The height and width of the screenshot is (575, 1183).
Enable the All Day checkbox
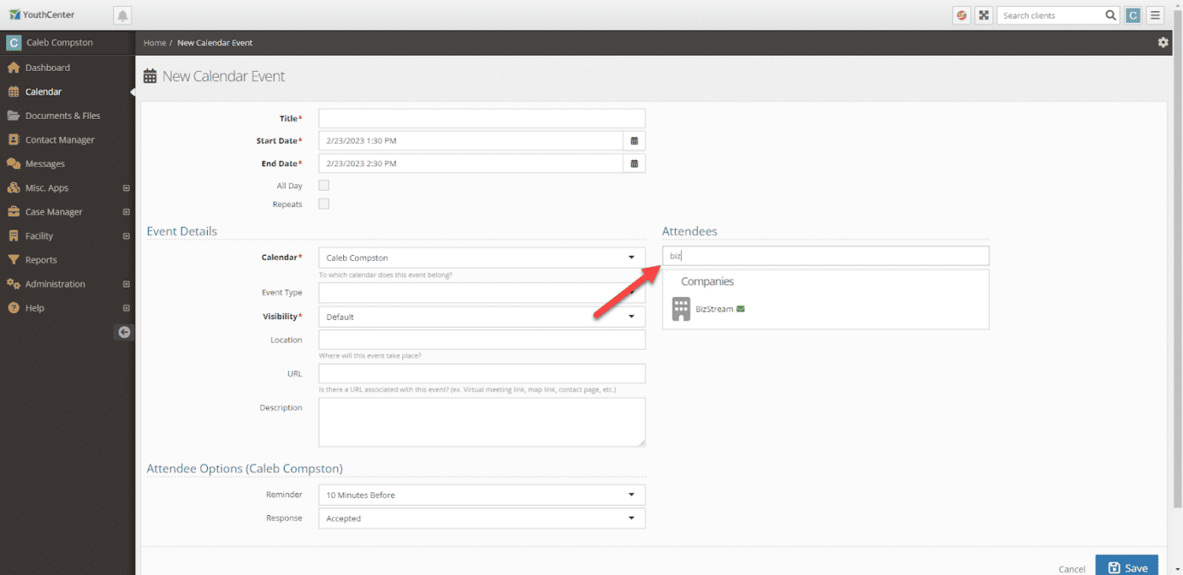click(324, 186)
